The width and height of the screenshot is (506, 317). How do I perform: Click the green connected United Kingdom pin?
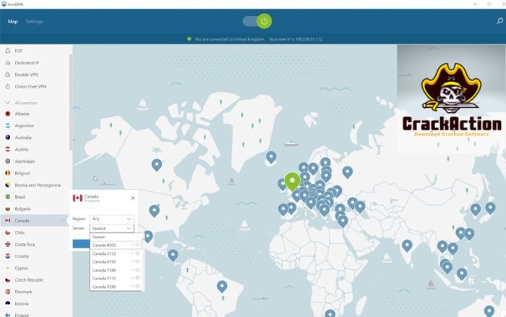(x=292, y=181)
